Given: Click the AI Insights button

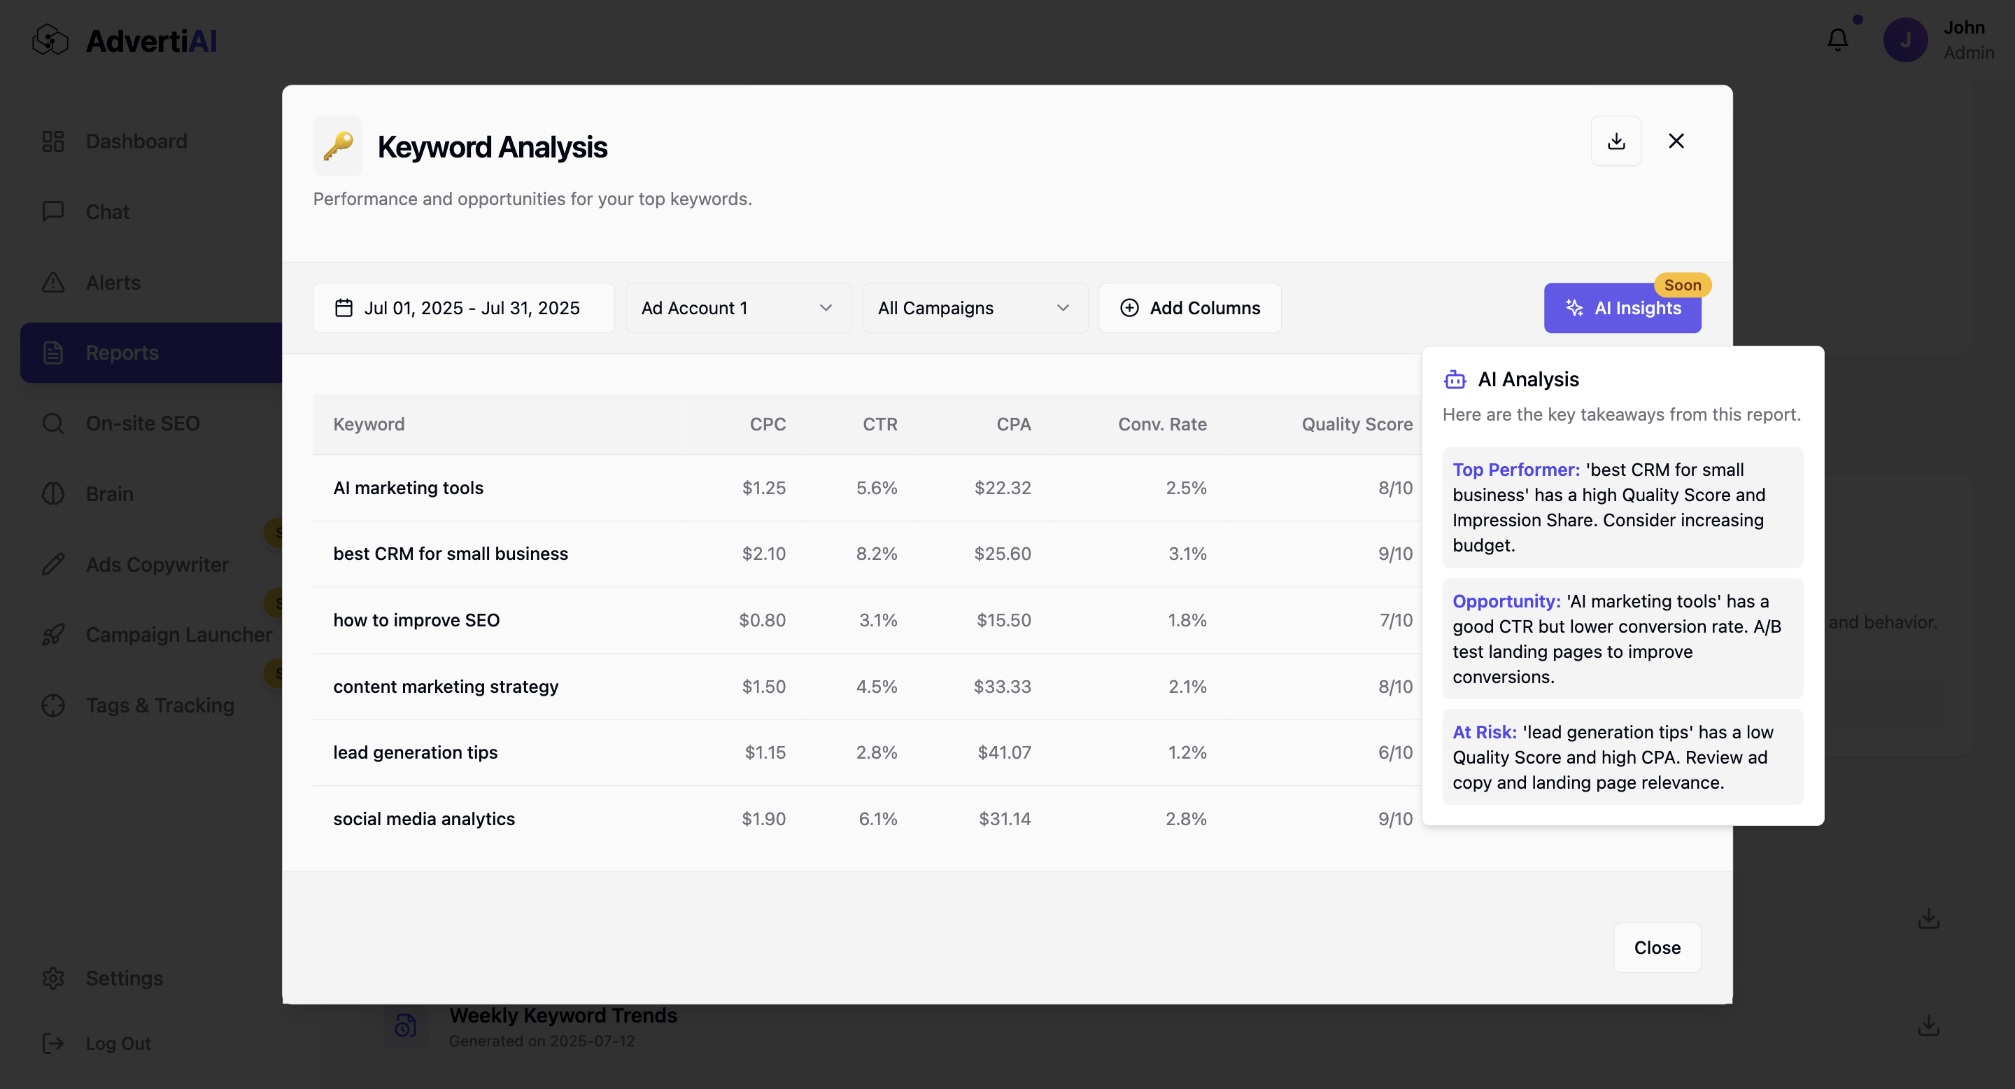Looking at the screenshot, I should (x=1622, y=308).
